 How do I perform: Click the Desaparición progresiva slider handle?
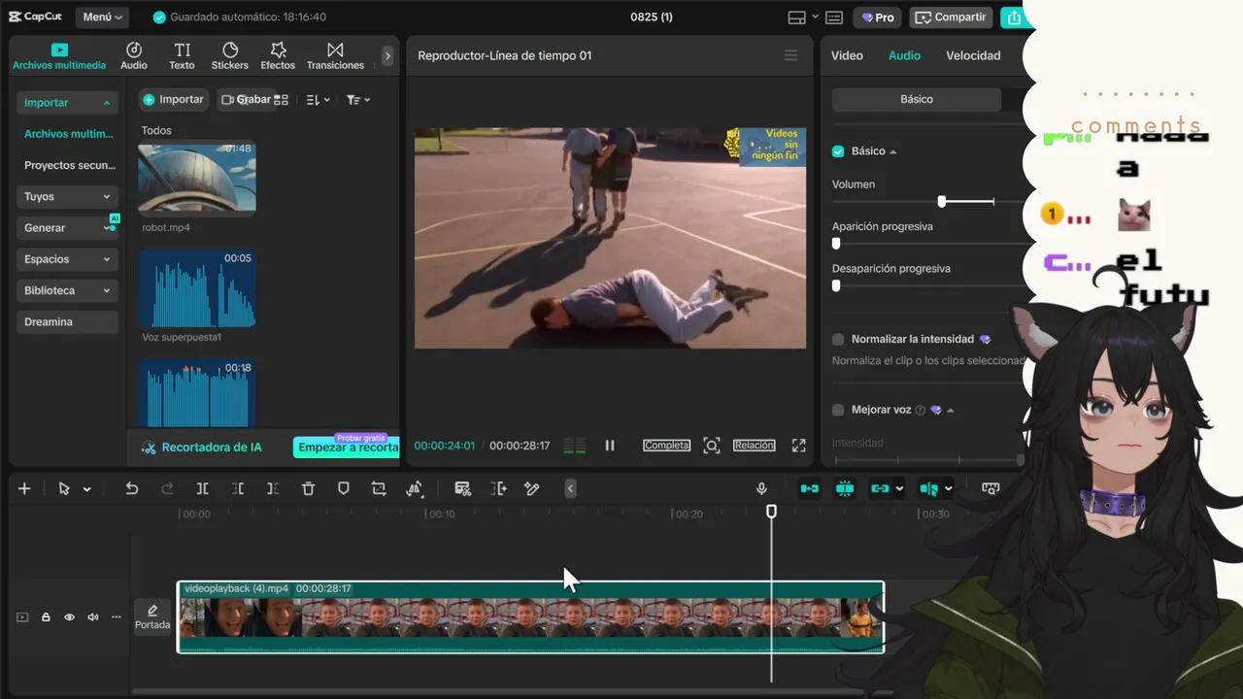836,285
